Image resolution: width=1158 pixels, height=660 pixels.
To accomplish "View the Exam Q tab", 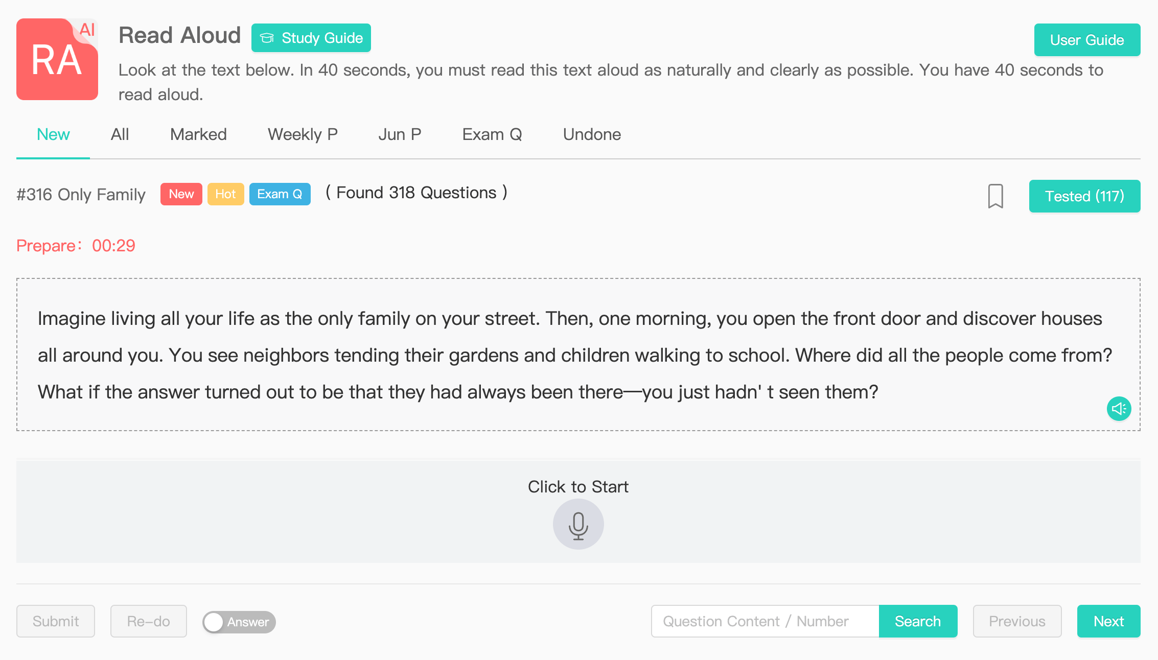I will point(492,134).
